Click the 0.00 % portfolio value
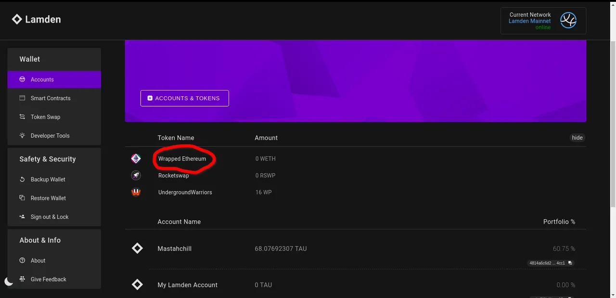 566,285
